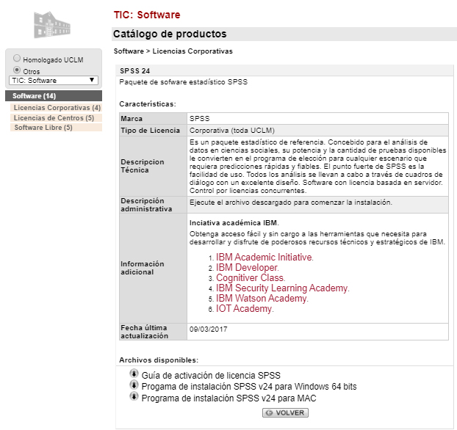Click the Fecha última actualización label
The width and height of the screenshot is (457, 430).
144,332
